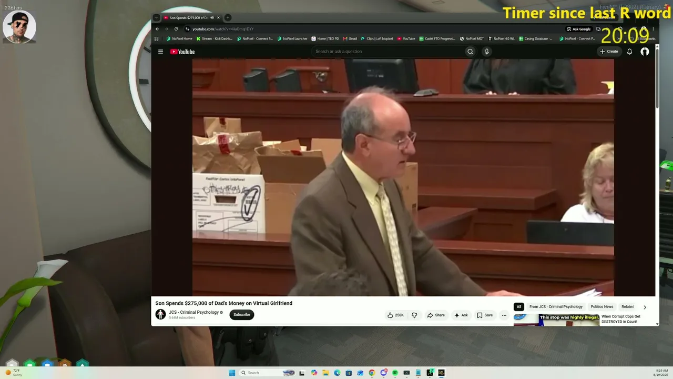Click the YouTube 'Search or ask a question' field
Viewport: 673px width, 379px height.
pos(387,52)
